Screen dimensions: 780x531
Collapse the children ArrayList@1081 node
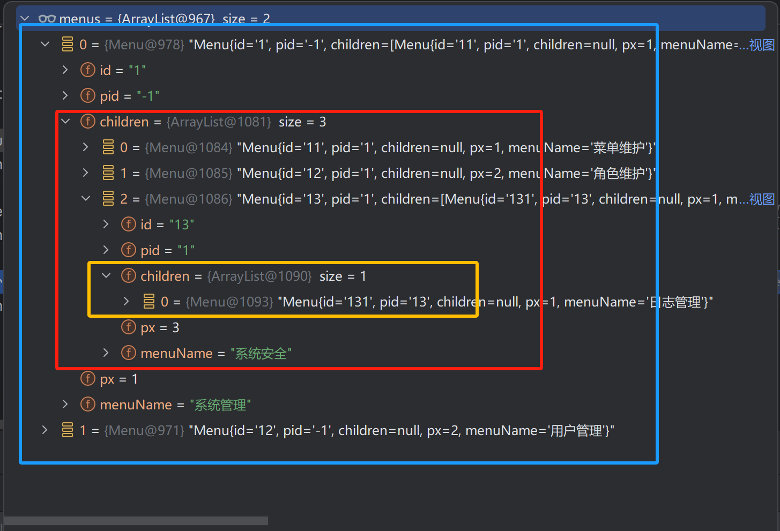point(65,122)
